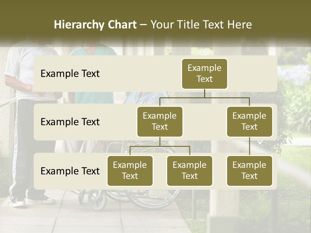Click the middle bottom-row Example Text box
311x233 pixels.
point(190,171)
